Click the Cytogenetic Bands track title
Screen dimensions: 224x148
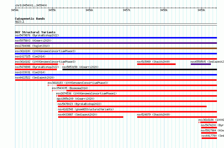click(x=30, y=19)
